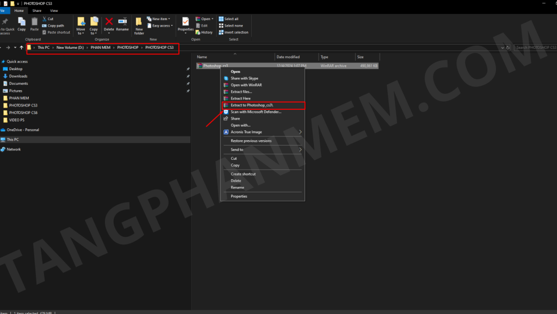Screen dimensions: 557x314
Task: Expand the Send to submenu
Action: pos(300,149)
